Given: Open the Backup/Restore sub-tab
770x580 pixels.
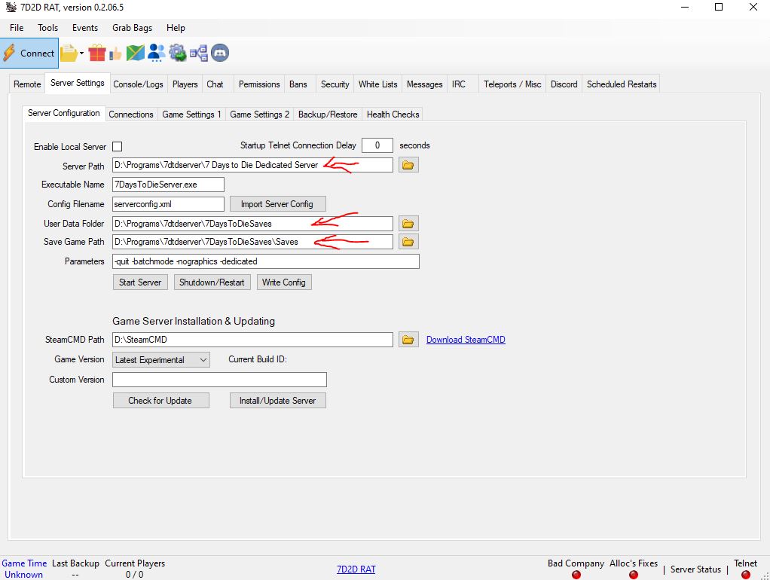Looking at the screenshot, I should [328, 114].
